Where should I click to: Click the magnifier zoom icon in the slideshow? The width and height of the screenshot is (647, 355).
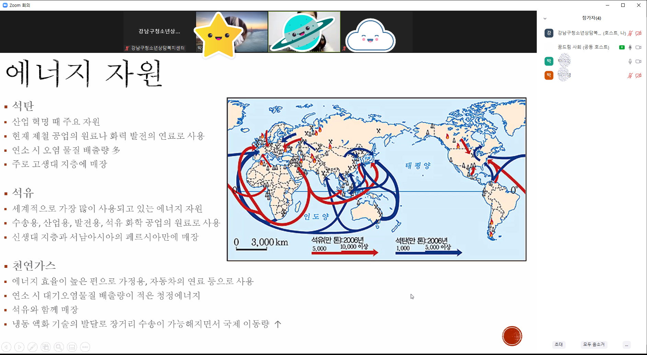[59, 347]
